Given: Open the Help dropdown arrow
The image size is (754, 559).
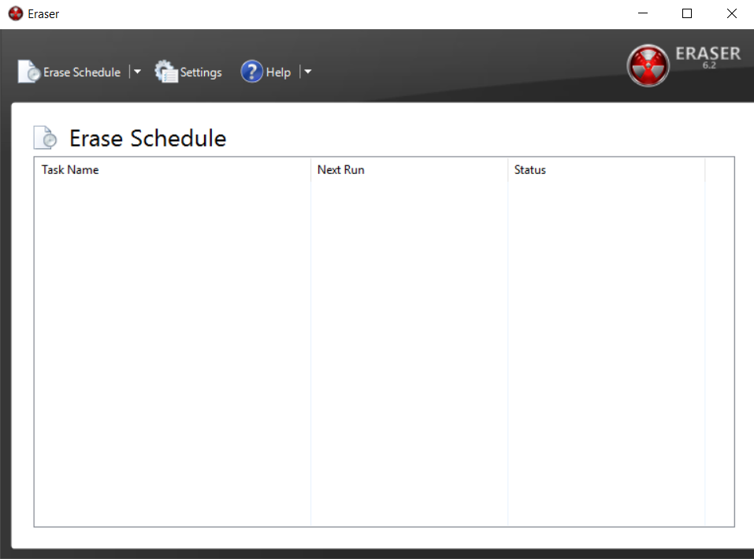Looking at the screenshot, I should tap(308, 72).
